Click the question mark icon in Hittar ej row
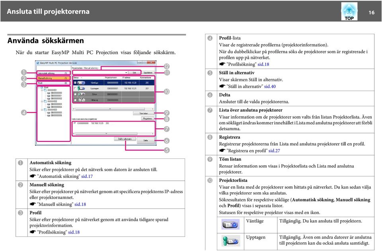 tap(81, 100)
